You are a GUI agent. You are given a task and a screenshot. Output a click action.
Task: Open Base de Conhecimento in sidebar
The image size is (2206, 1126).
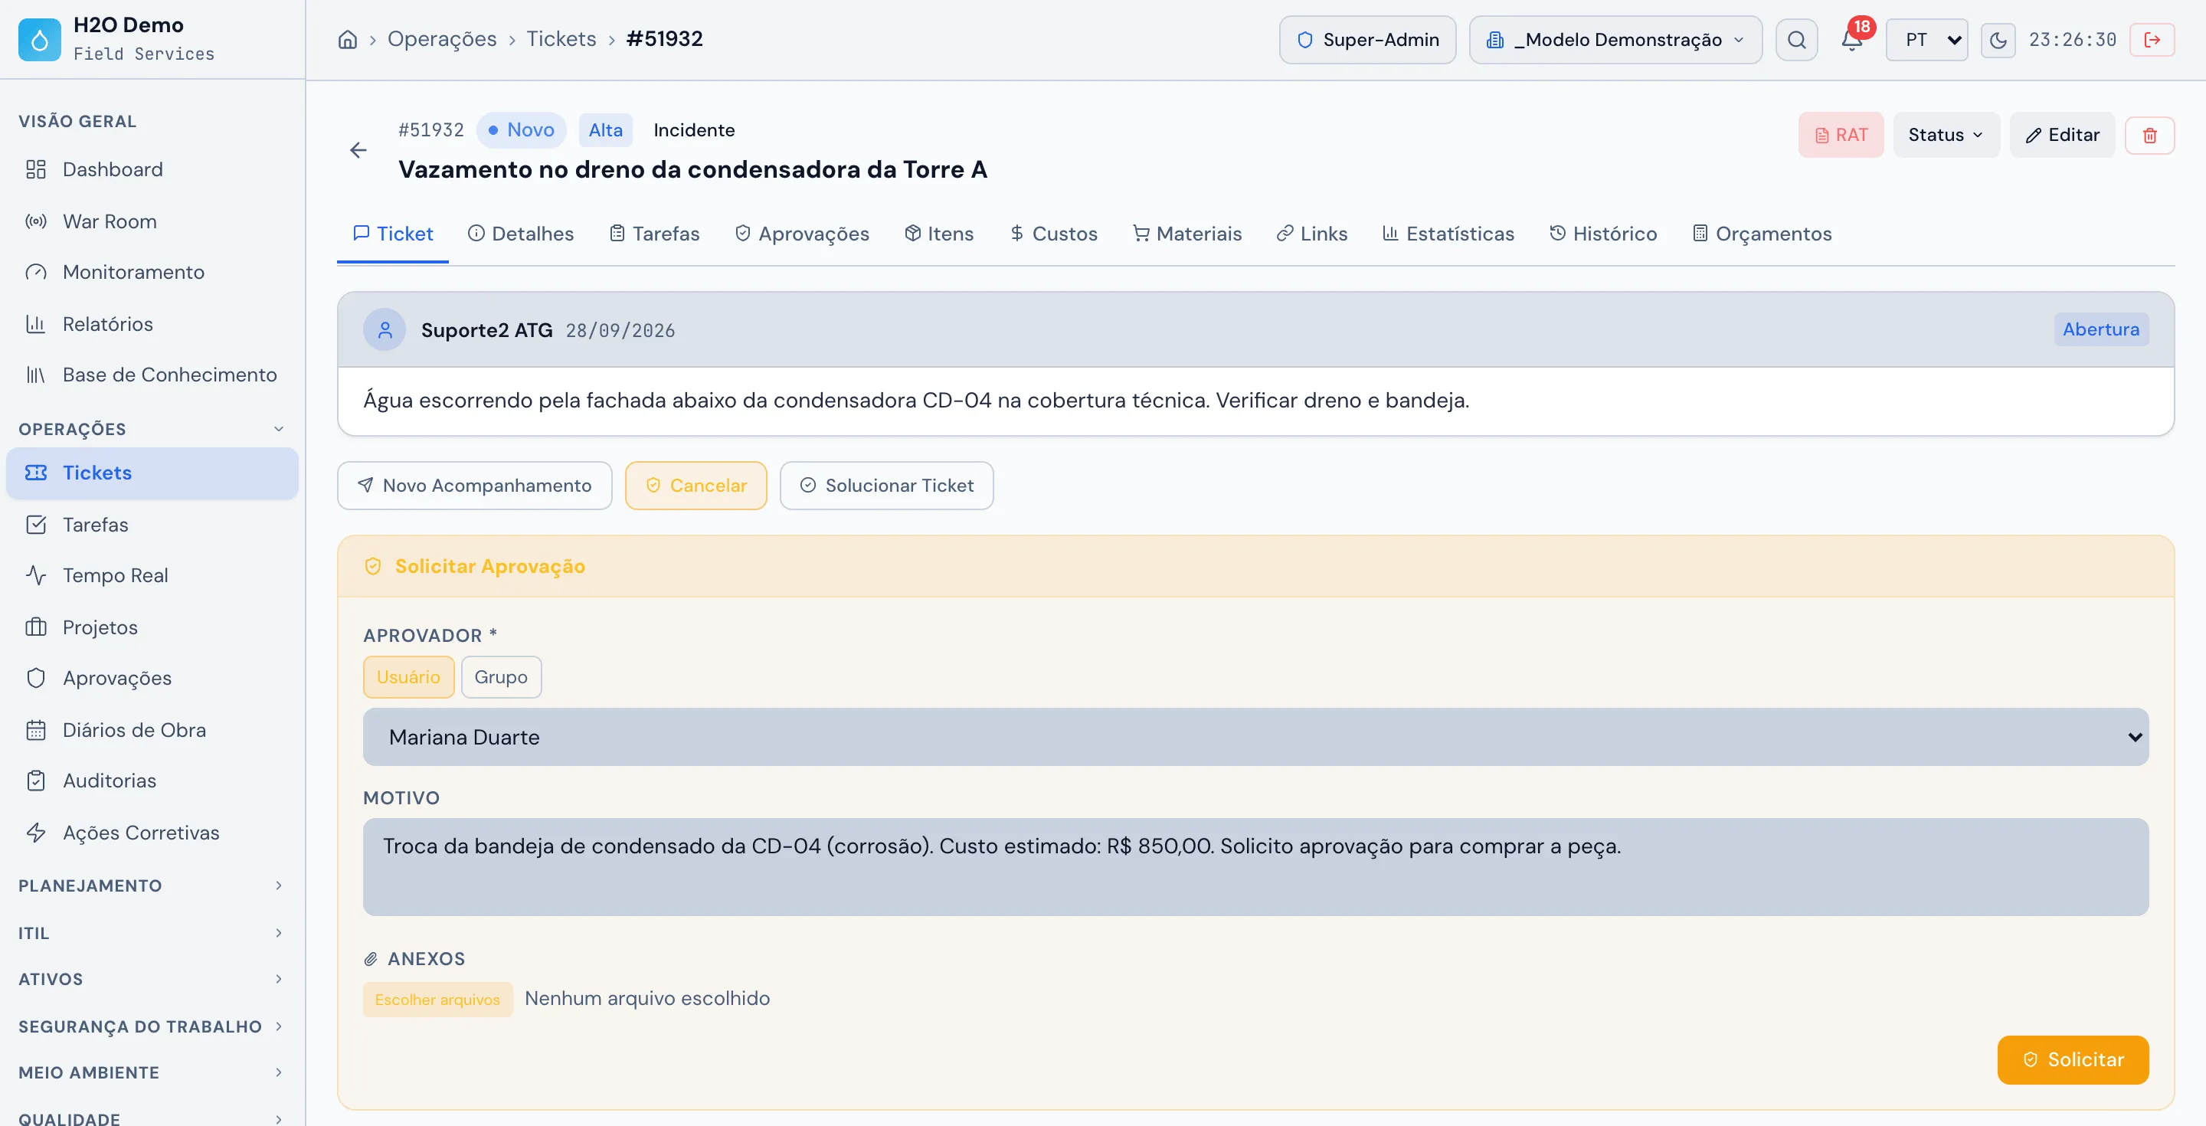(x=152, y=375)
